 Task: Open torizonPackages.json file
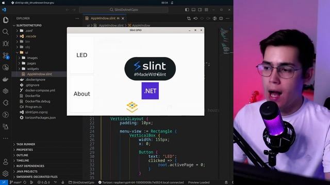(40, 118)
